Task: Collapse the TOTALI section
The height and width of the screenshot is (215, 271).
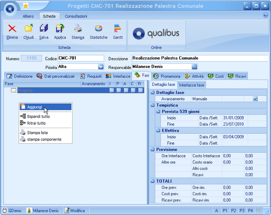Action: pos(152,181)
